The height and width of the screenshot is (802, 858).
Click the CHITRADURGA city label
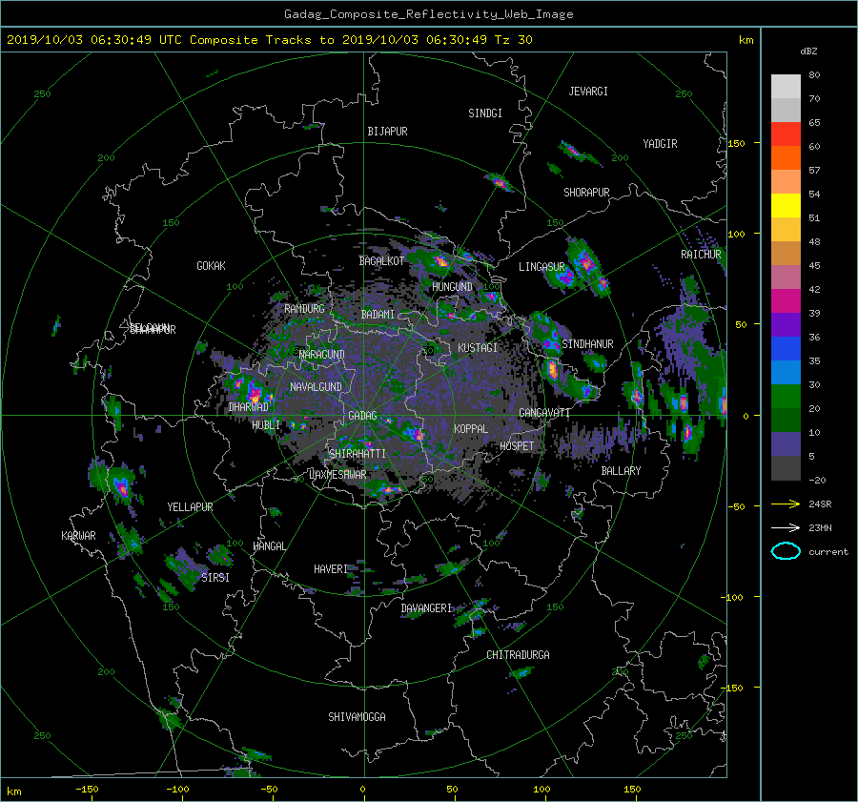[x=519, y=655]
